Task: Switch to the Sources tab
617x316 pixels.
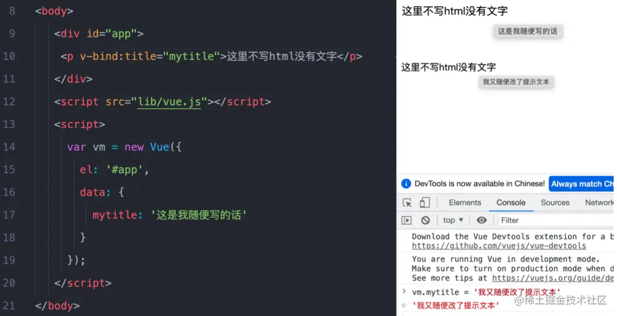Action: (555, 203)
